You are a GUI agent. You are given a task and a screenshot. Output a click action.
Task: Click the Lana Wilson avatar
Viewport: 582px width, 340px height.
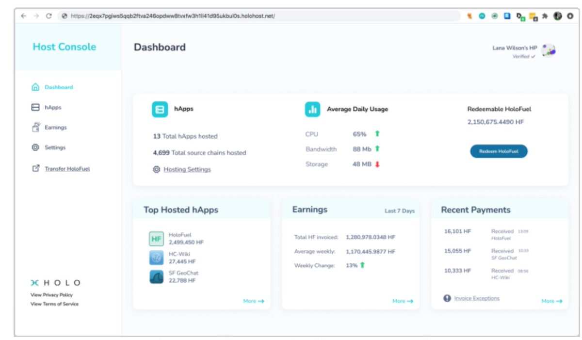click(549, 50)
